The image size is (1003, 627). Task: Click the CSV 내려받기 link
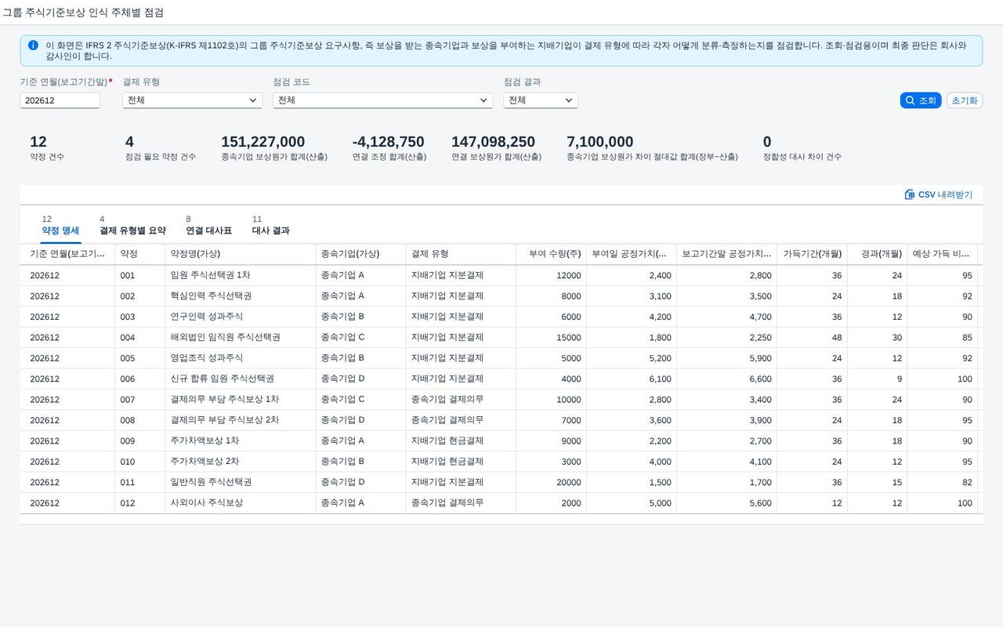point(939,194)
